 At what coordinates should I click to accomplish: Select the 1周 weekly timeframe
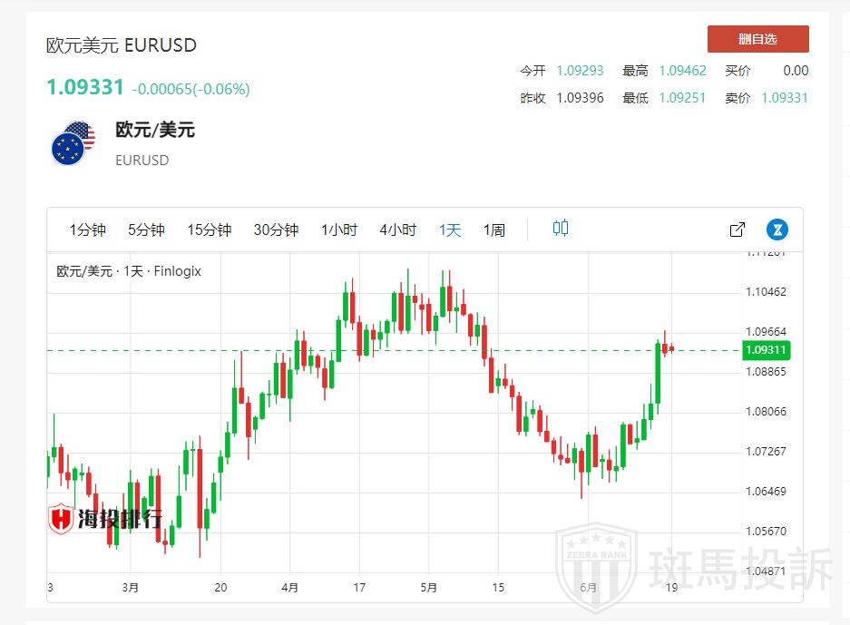pos(494,229)
